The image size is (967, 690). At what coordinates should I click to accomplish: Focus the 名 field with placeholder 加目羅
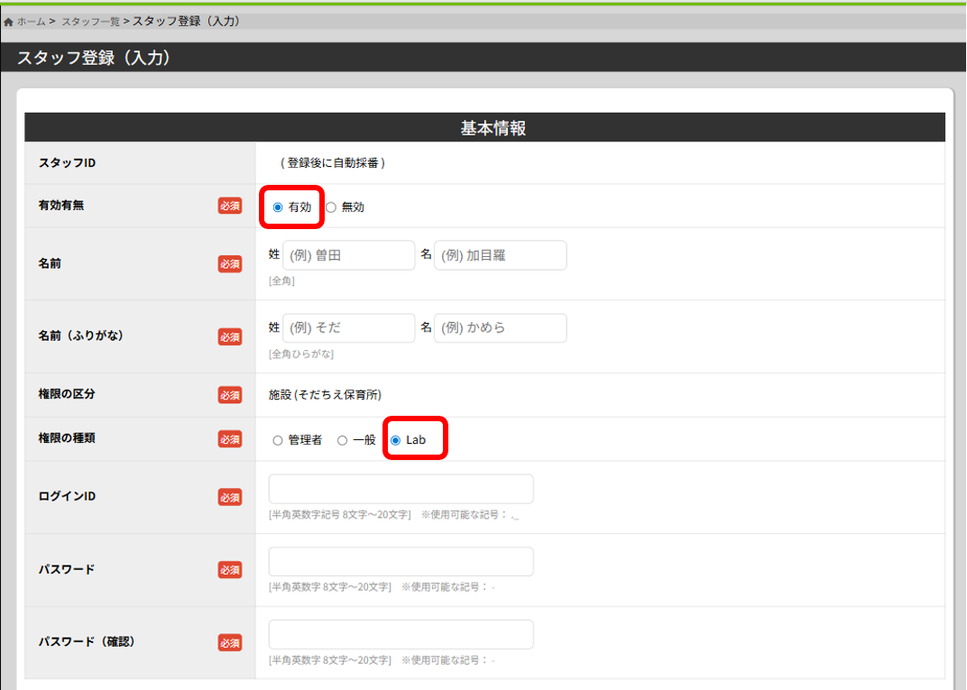(500, 255)
